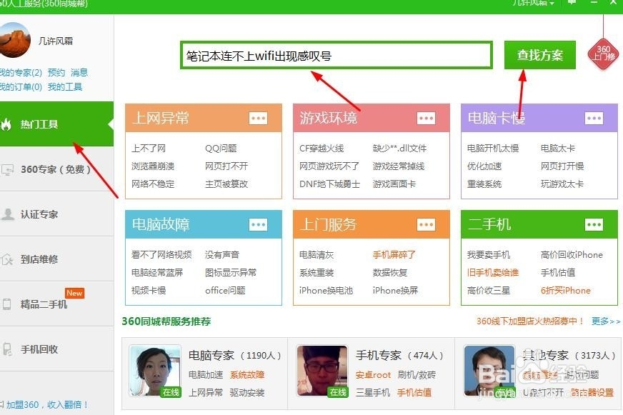Screen dimensions: 623x415
Task: Click the flame icon beside 热门工具
Action: (x=6, y=124)
